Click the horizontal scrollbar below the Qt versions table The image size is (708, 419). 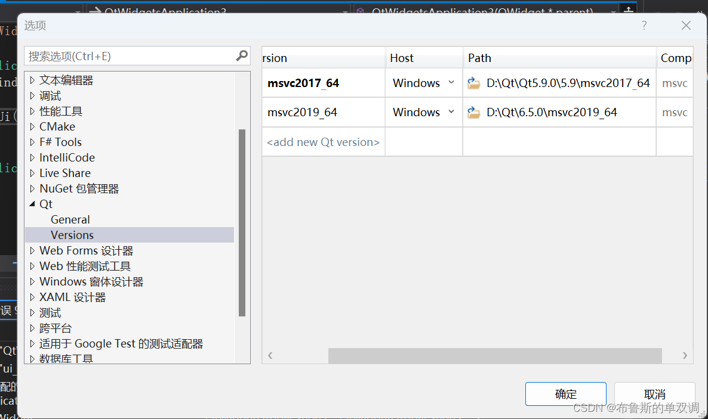(494, 355)
